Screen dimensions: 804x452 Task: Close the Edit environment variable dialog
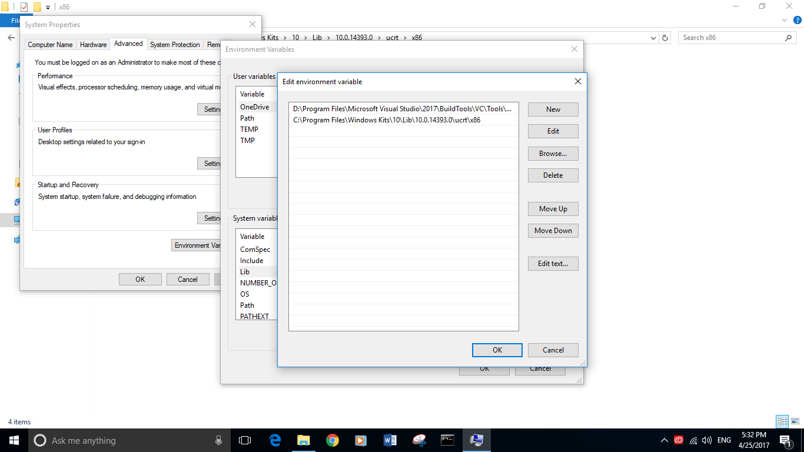click(x=577, y=82)
